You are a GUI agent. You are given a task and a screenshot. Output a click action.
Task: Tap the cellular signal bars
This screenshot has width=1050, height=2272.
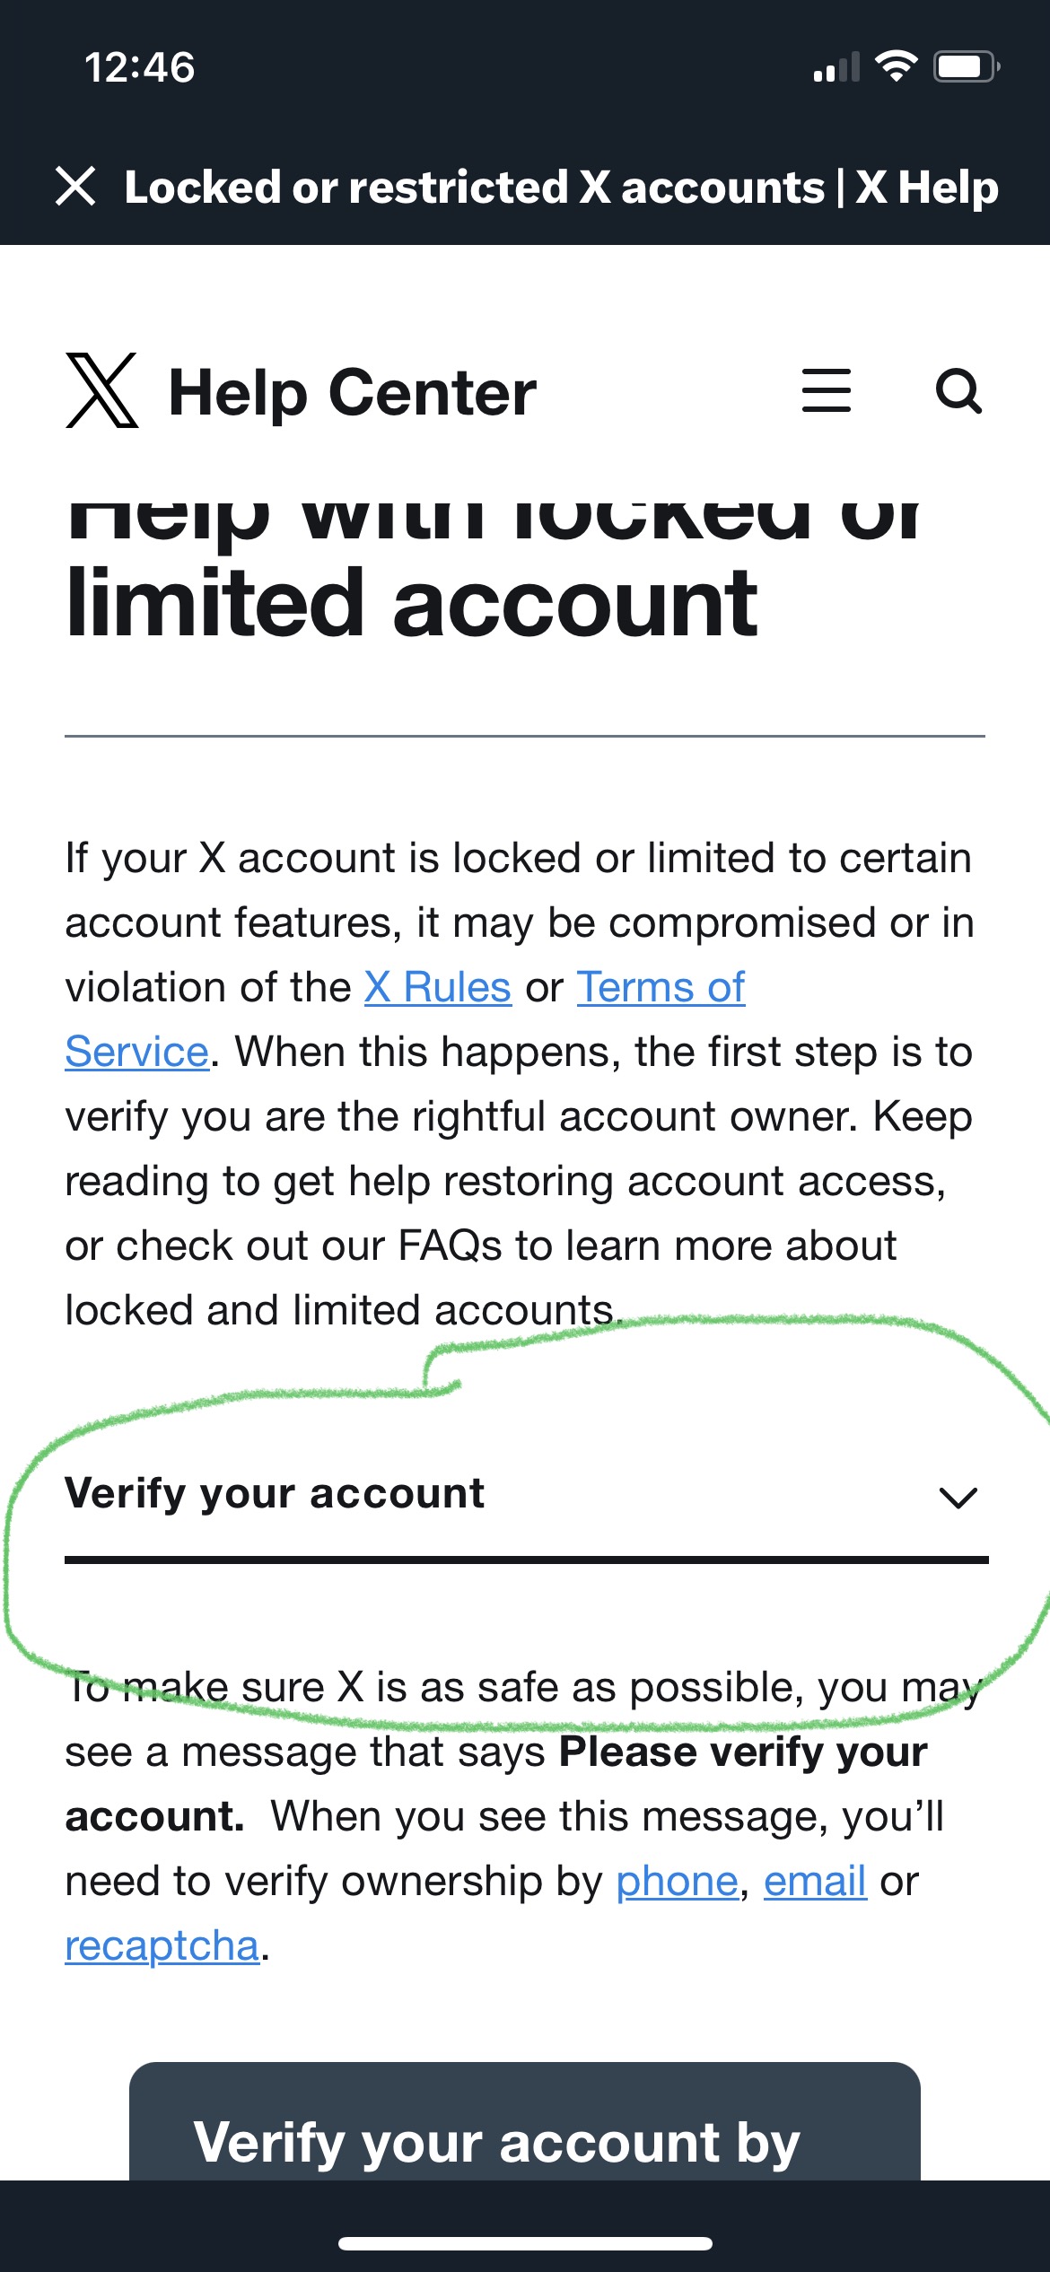click(x=836, y=68)
